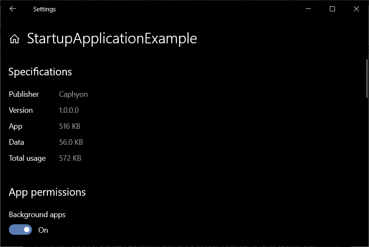
Task: Click the Background apps label
Action: [37, 215]
